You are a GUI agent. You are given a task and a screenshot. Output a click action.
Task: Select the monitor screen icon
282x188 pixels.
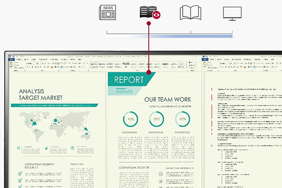coord(232,14)
